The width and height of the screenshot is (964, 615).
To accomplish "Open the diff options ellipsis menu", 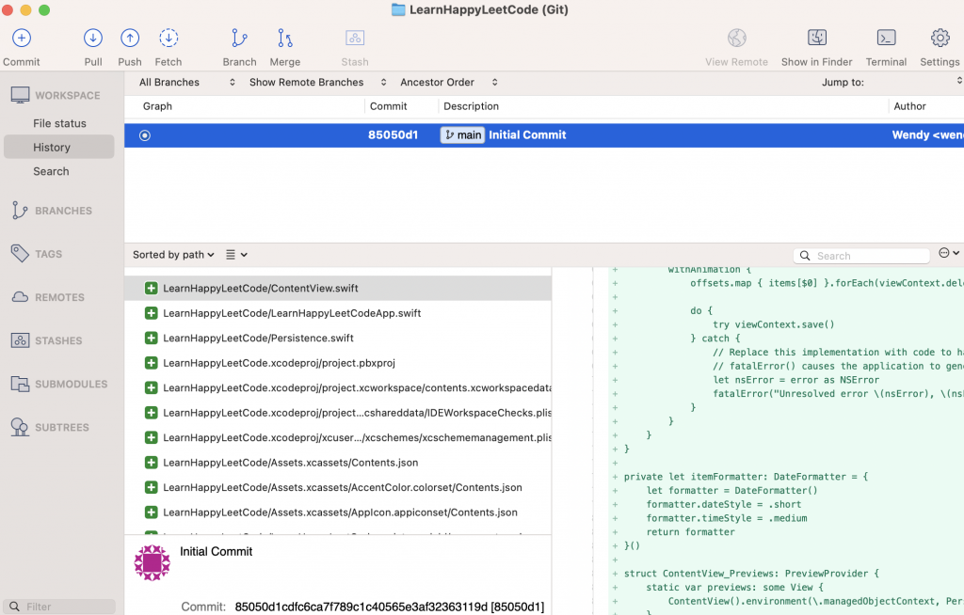I will point(949,253).
